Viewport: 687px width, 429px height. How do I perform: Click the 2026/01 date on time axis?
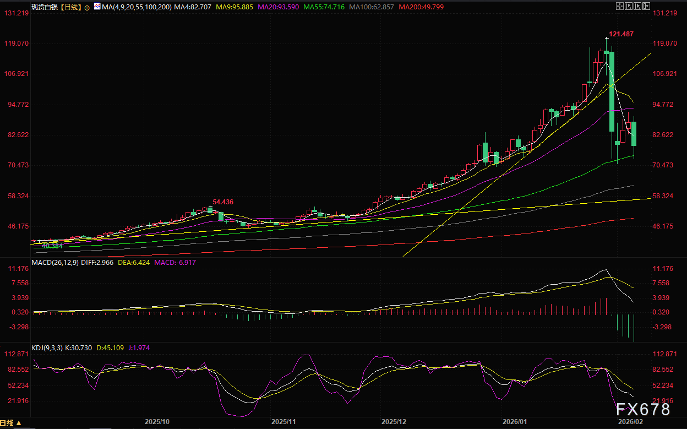514,421
